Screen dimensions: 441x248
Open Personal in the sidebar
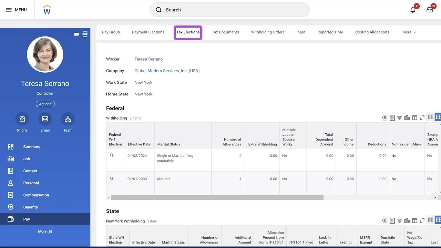(45, 183)
